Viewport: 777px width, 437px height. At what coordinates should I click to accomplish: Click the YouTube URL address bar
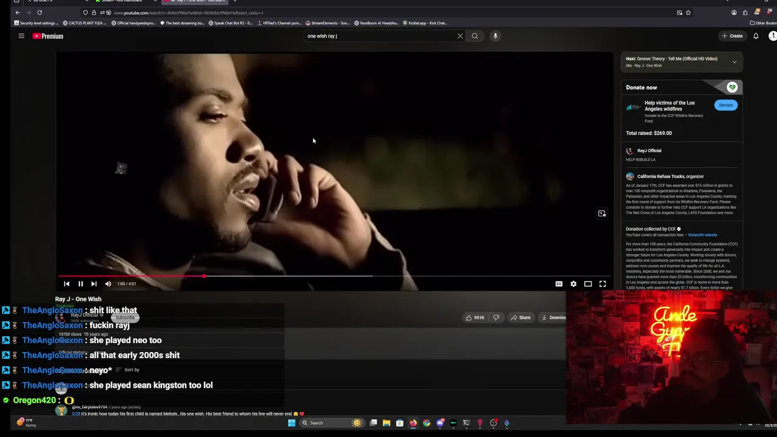coord(388,13)
